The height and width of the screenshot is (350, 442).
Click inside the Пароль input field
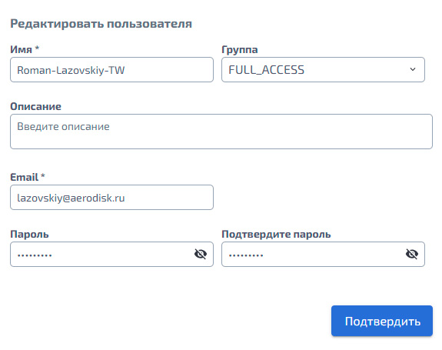[x=111, y=254]
